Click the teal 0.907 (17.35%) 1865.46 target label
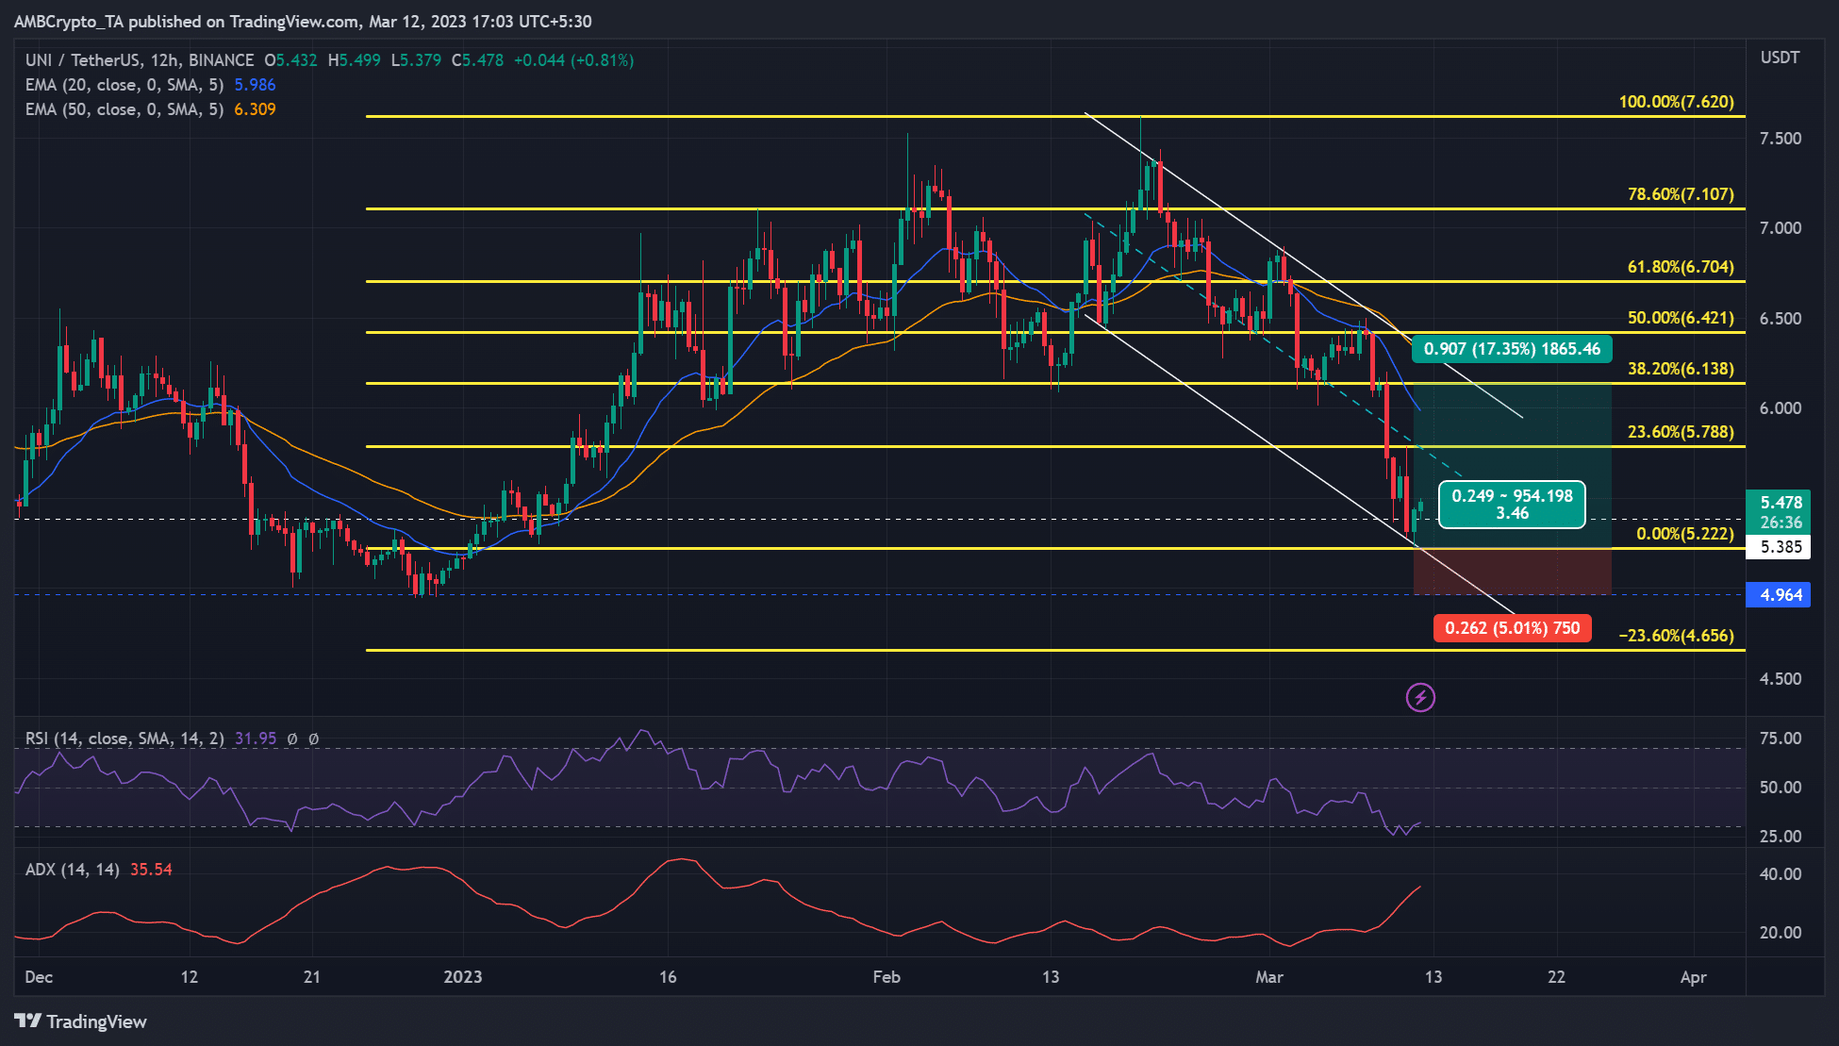Viewport: 1839px width, 1046px height. (x=1512, y=348)
